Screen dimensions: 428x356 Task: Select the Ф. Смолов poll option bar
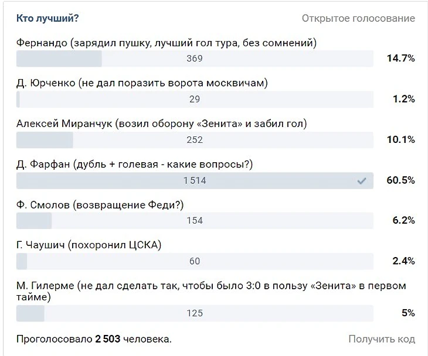pyautogui.click(x=195, y=221)
